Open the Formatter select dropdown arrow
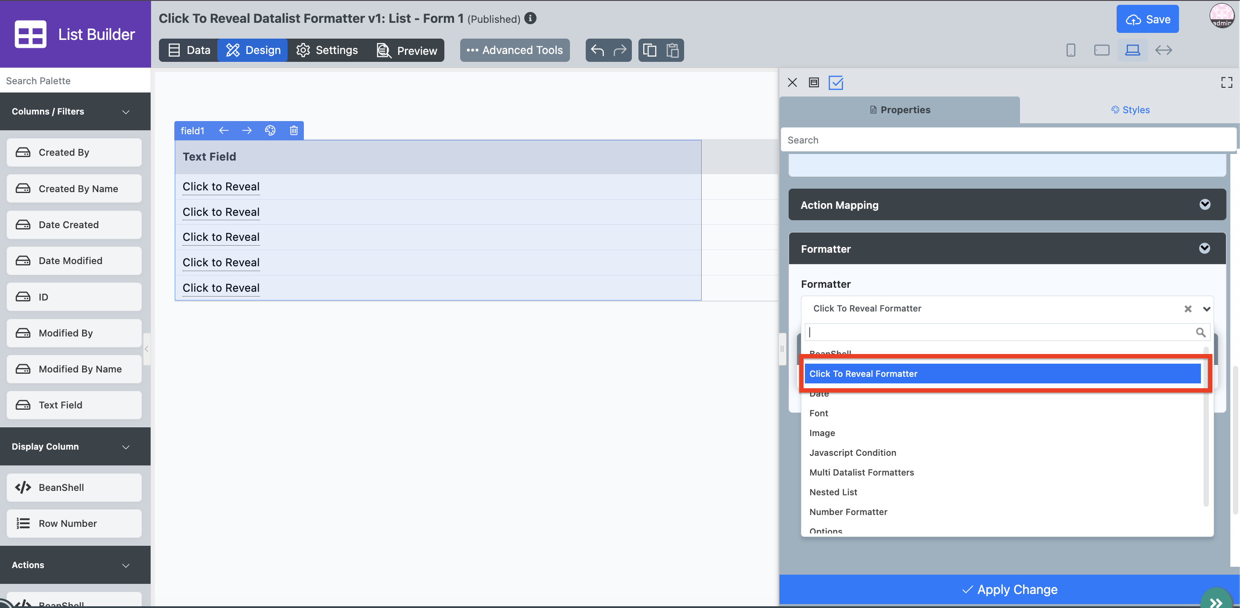This screenshot has width=1240, height=608. [1206, 309]
